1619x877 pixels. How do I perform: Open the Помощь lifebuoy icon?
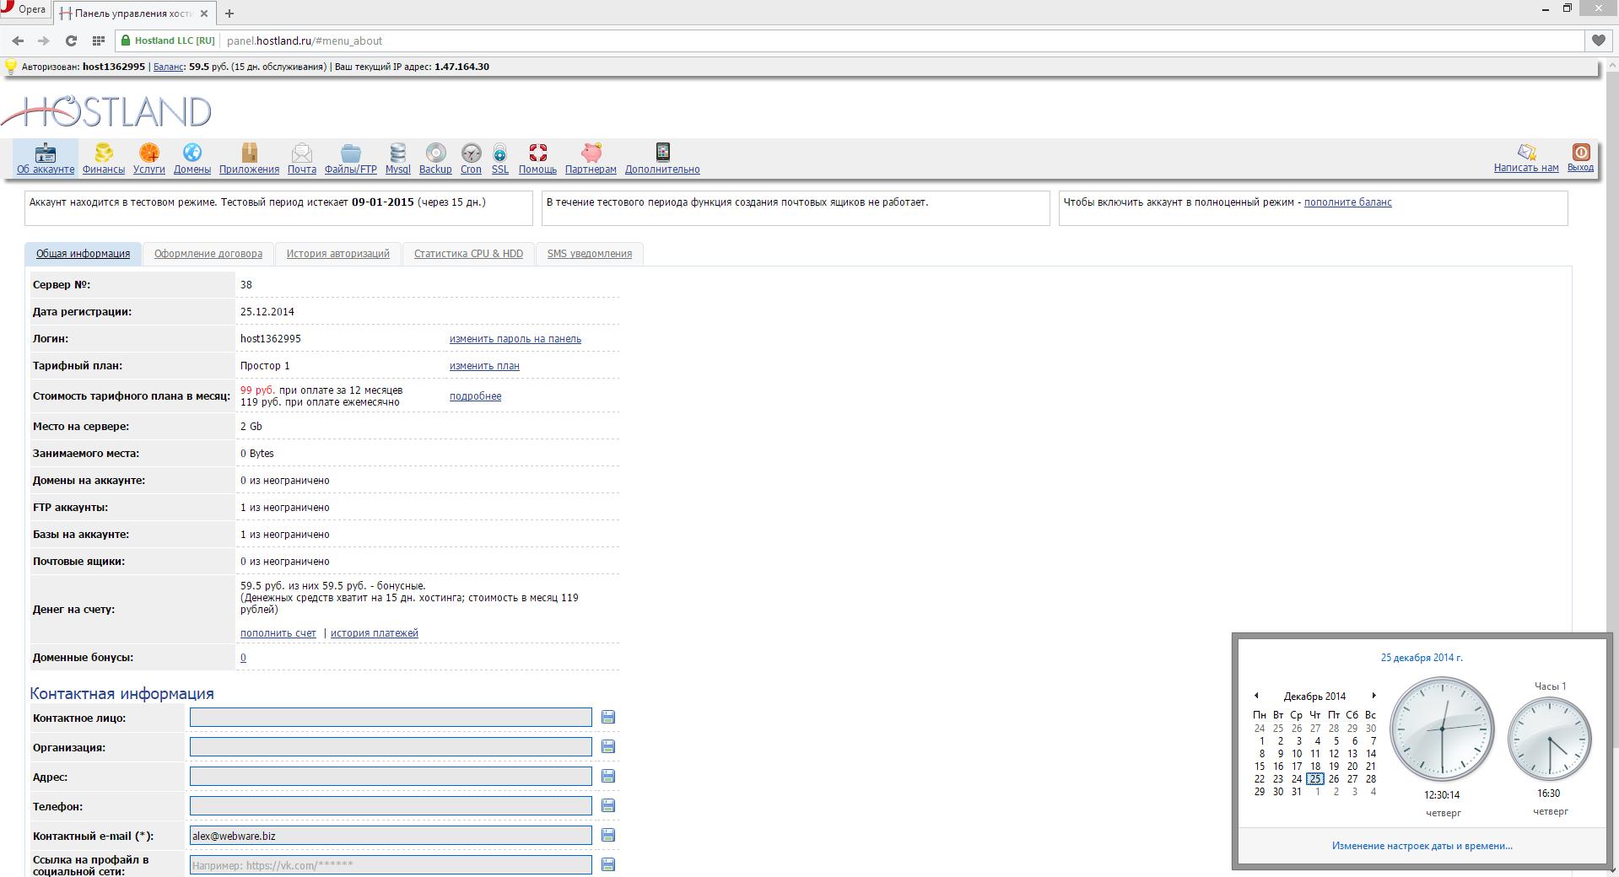(x=537, y=153)
